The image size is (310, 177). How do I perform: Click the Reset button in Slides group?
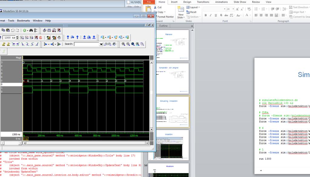[x=191, y=12]
